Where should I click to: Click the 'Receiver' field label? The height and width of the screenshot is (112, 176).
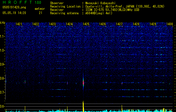coord(57,10)
